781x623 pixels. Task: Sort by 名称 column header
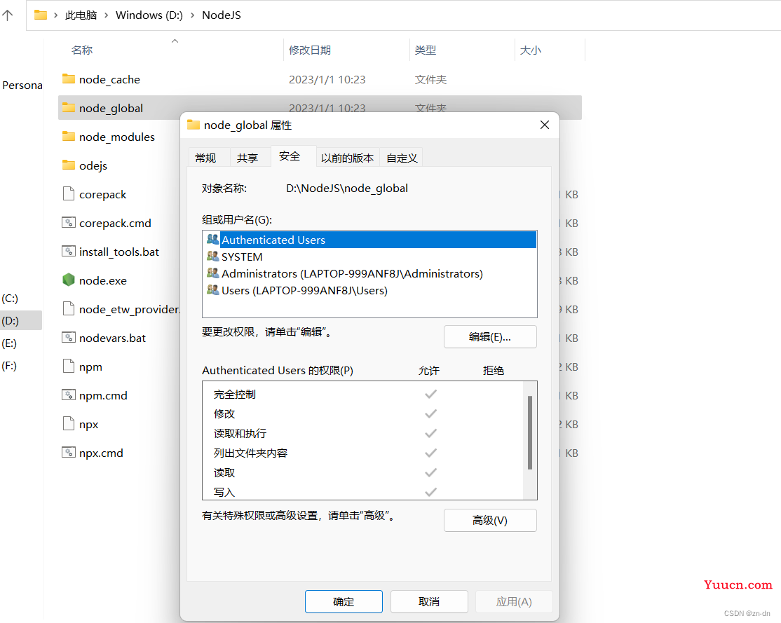(82, 50)
